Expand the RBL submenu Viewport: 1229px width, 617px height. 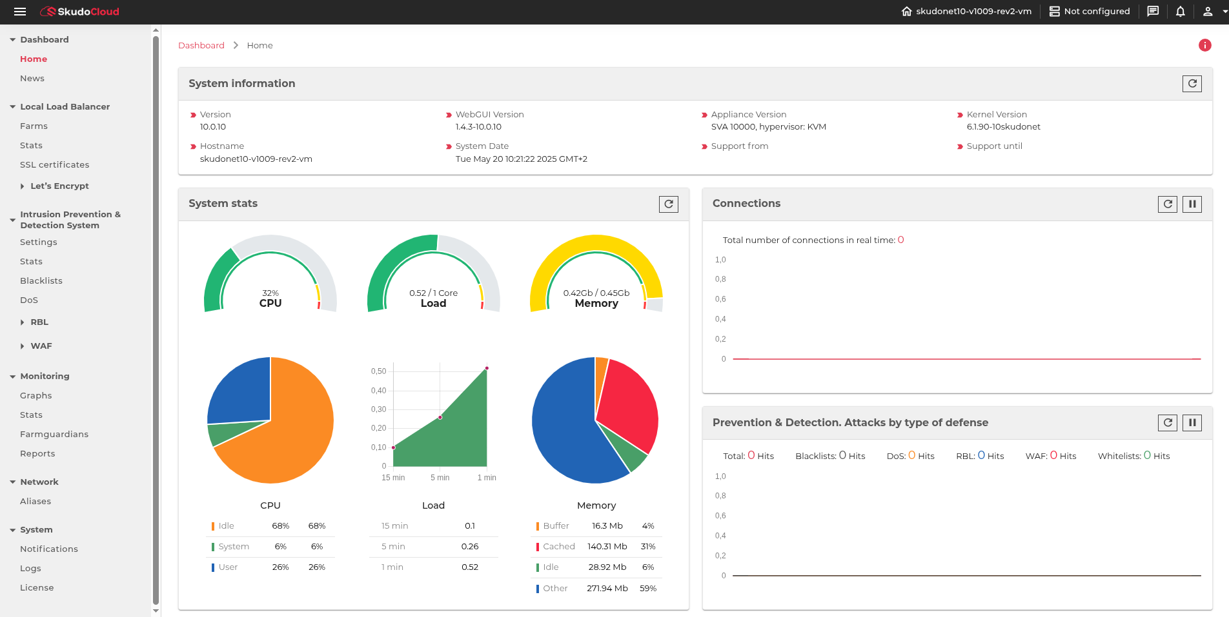(x=35, y=322)
